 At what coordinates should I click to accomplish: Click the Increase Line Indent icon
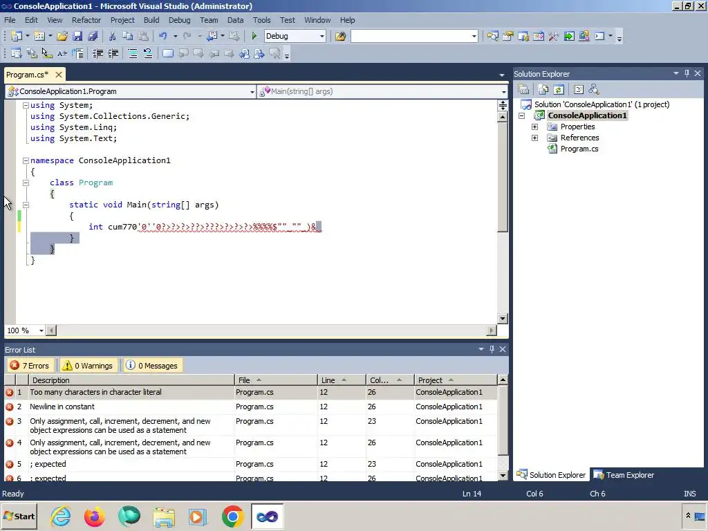click(x=113, y=54)
